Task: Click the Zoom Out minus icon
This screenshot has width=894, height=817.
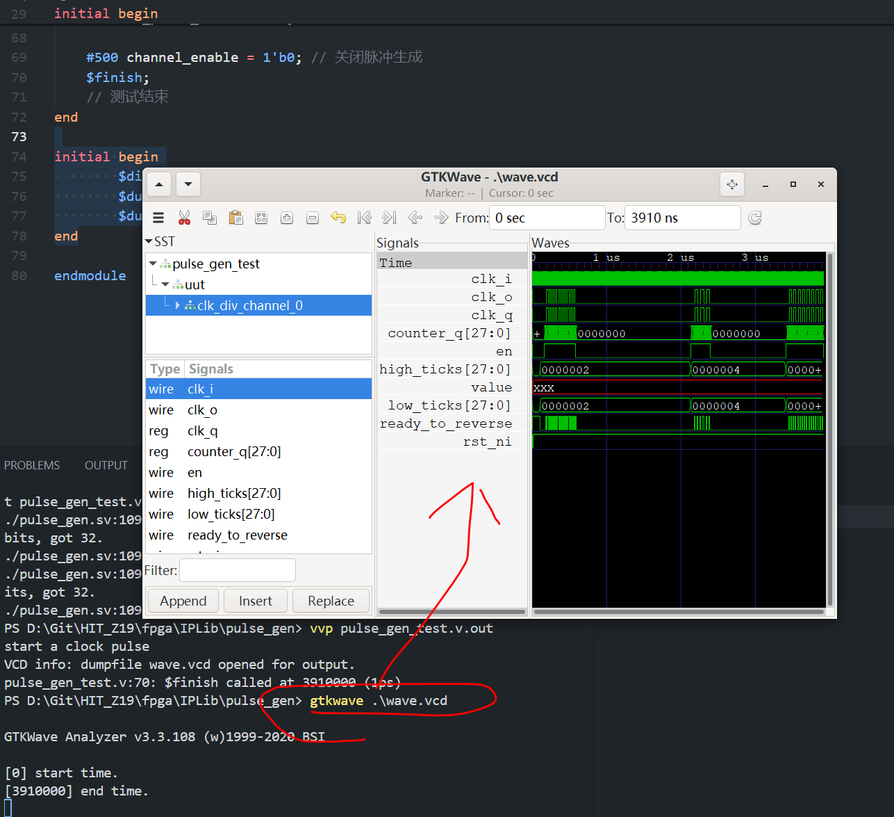Action: click(x=313, y=218)
